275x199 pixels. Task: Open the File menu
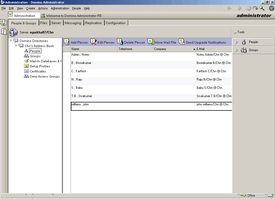[x=3, y=8]
